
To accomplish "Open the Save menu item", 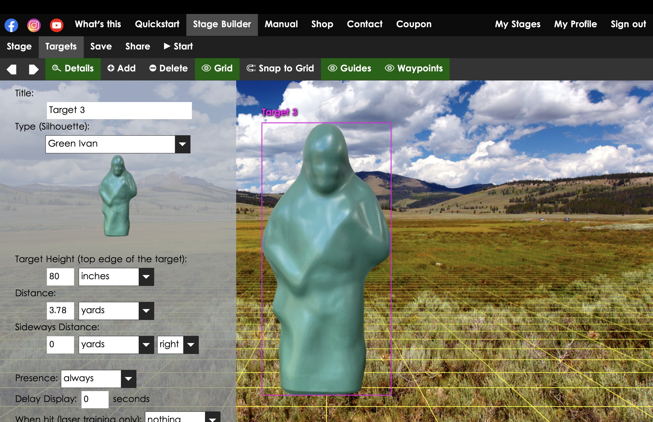I will point(101,47).
